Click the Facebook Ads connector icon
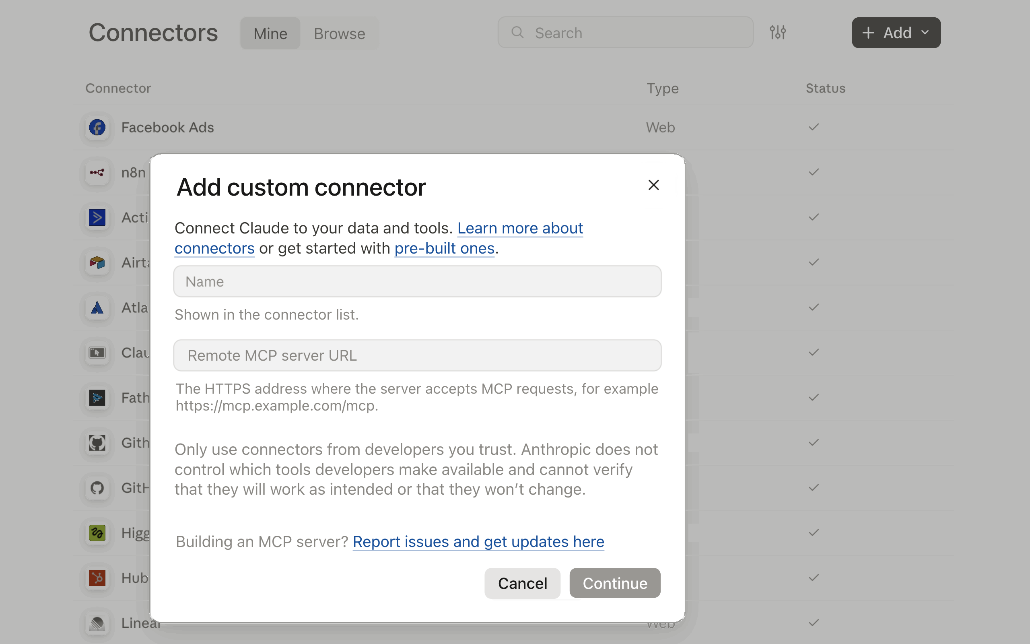 pos(97,127)
